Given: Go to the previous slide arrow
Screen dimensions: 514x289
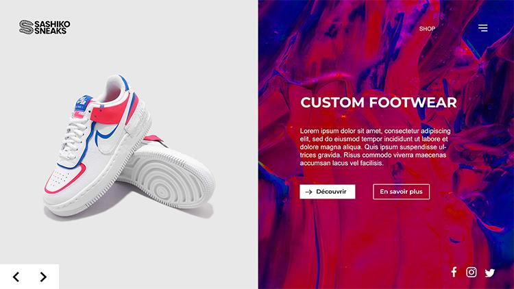Looking at the screenshot, I should tap(16, 277).
